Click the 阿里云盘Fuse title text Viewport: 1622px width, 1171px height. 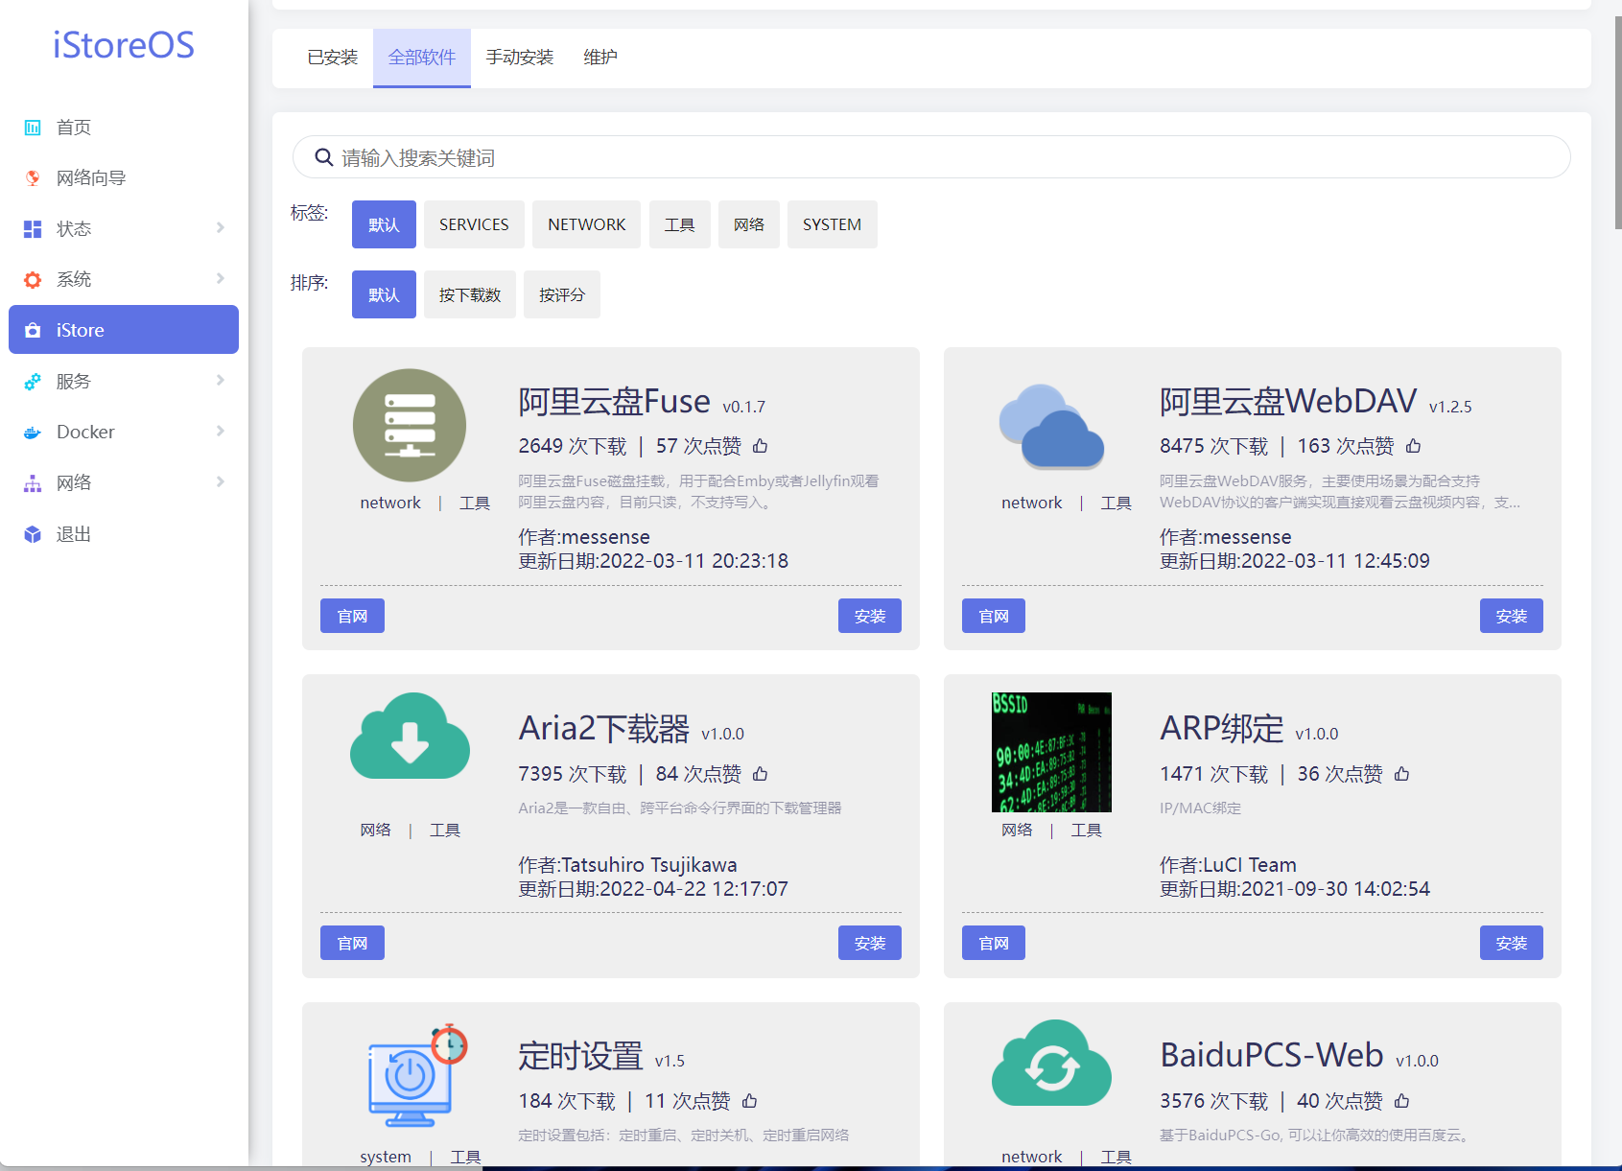pos(614,401)
